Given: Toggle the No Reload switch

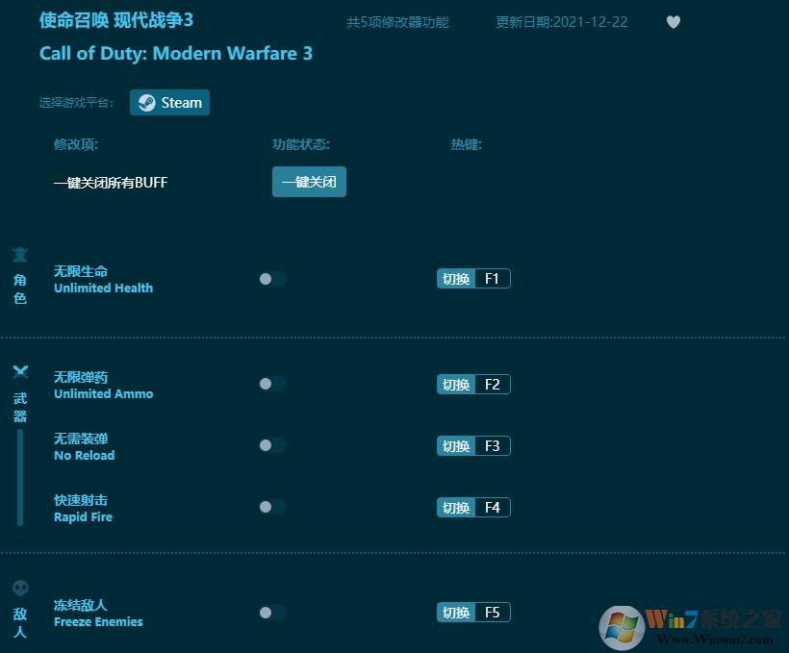Looking at the screenshot, I should 270,445.
